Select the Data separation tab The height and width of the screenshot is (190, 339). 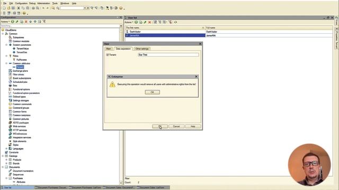pyautogui.click(x=123, y=49)
